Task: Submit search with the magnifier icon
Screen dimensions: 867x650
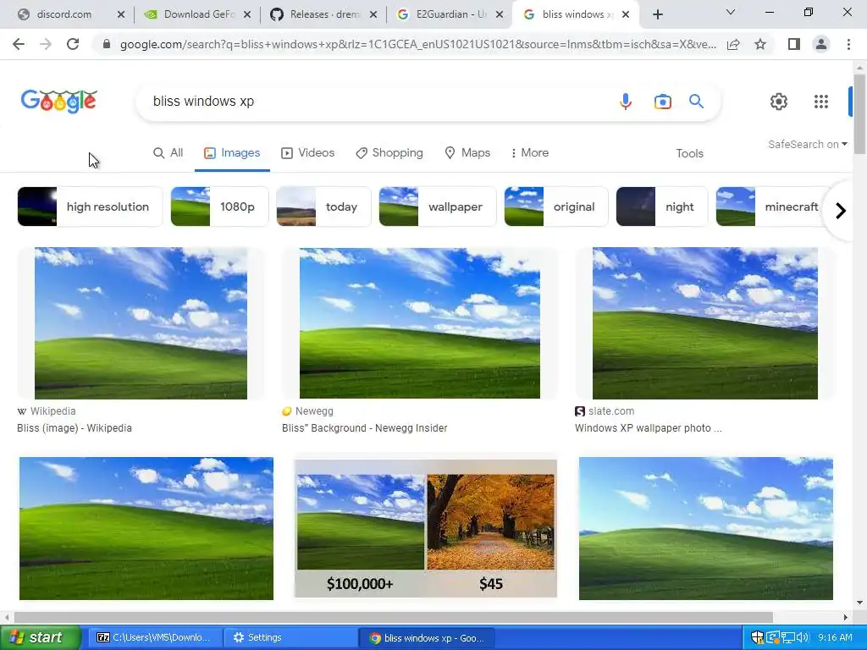Action: [696, 102]
